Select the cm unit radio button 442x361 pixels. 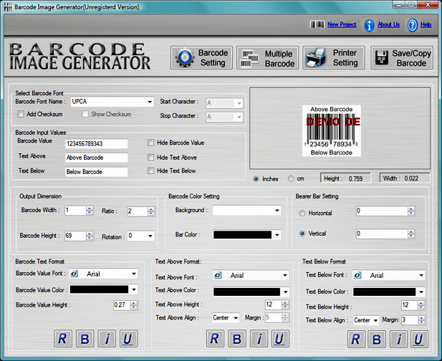point(291,178)
